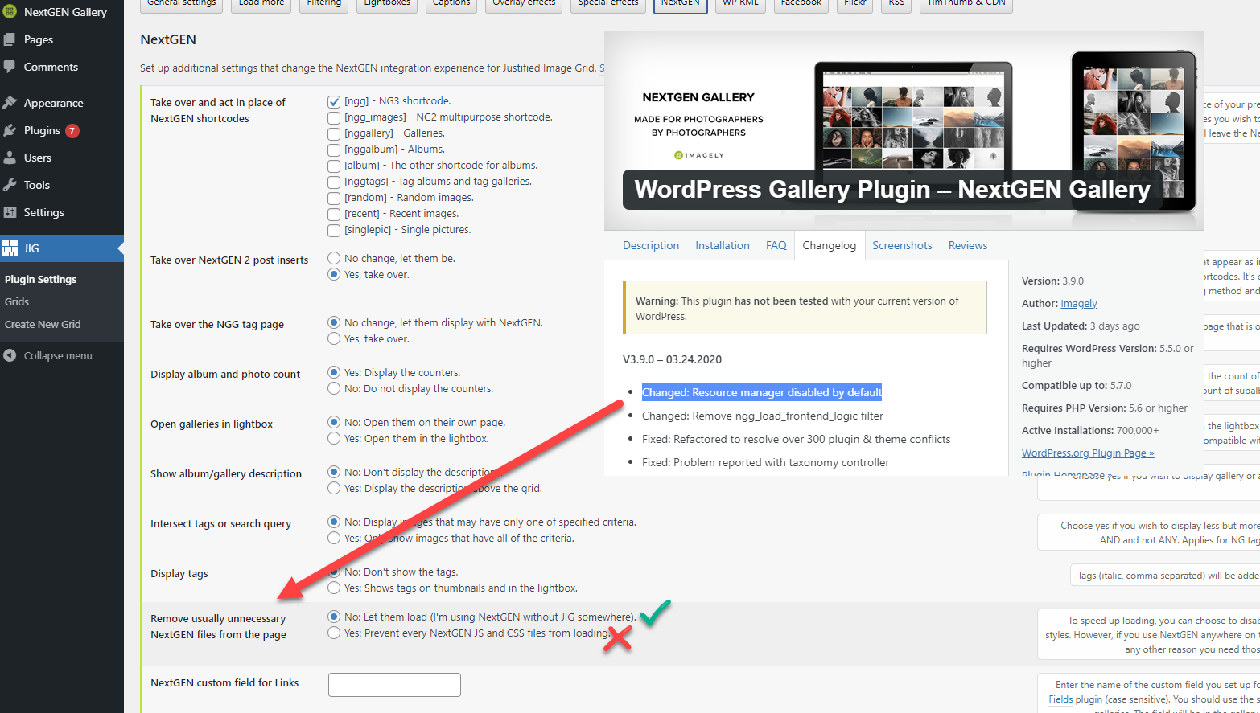Click the Settings sliders icon
Viewport: 1260px width, 713px height.
pyautogui.click(x=10, y=212)
